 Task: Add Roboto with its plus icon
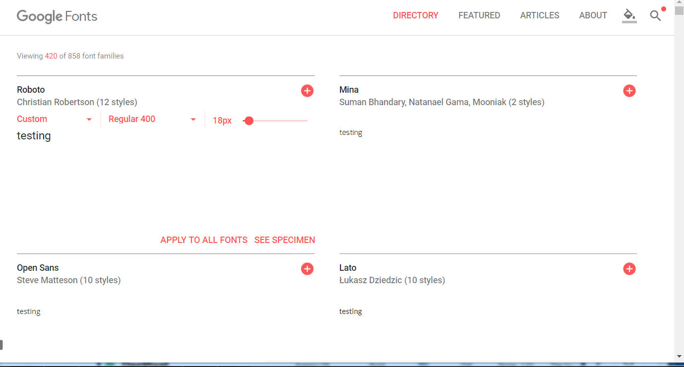[307, 91]
